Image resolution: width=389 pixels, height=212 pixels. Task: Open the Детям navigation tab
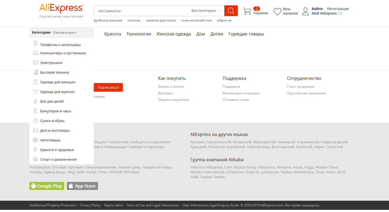click(x=217, y=34)
